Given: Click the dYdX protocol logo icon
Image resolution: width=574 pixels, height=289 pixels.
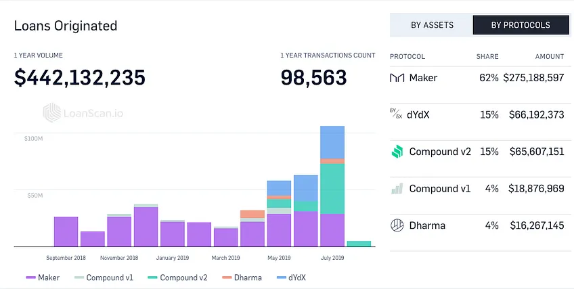Looking at the screenshot, I should click(396, 114).
